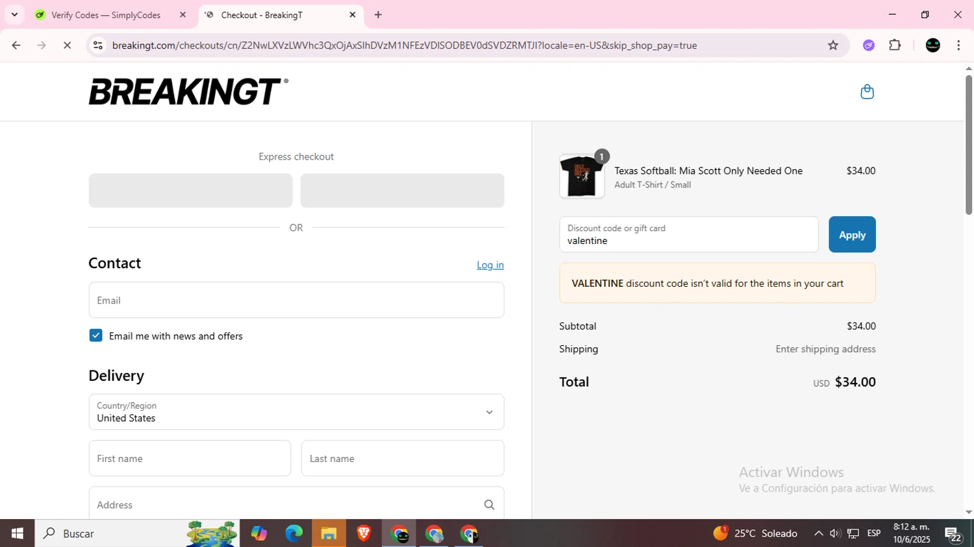Image resolution: width=974 pixels, height=547 pixels.
Task: View site information icon in address bar
Action: coord(98,45)
